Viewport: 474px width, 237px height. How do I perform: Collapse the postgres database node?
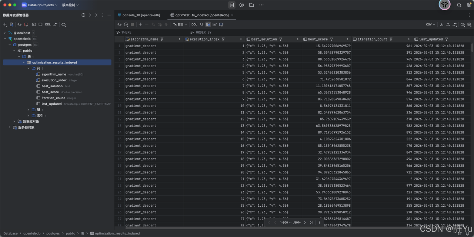click(x=10, y=45)
